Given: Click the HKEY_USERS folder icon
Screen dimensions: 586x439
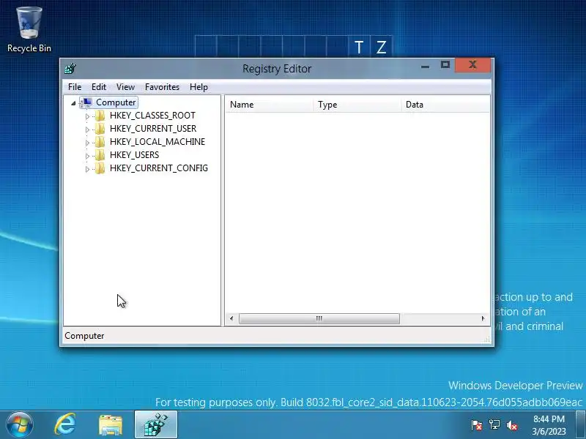Looking at the screenshot, I should click(100, 155).
